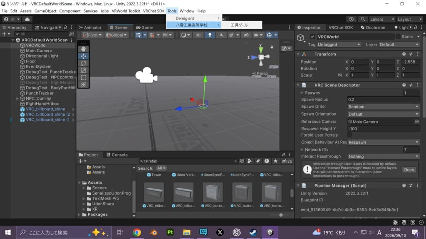
Task: Click the Project panel add button
Action: (82, 161)
